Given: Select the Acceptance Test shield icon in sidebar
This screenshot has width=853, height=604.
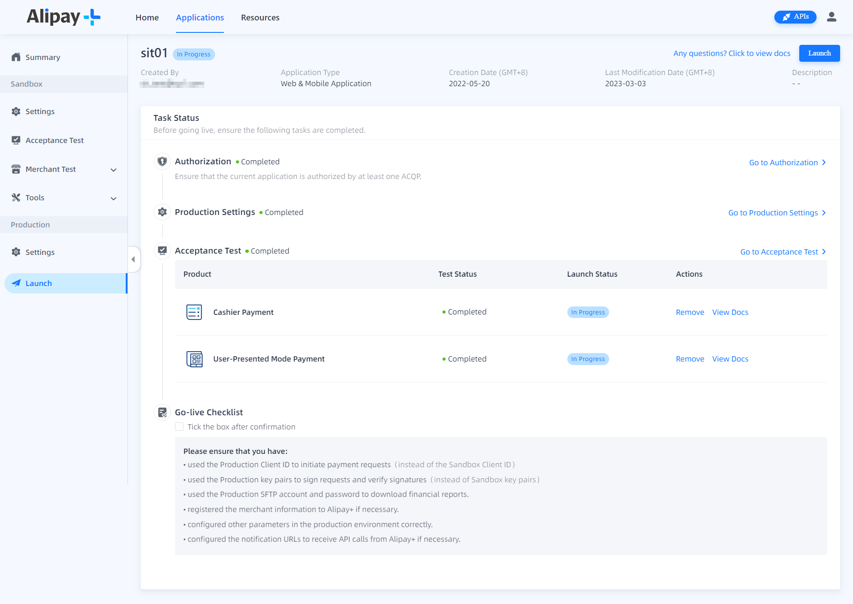Looking at the screenshot, I should (x=16, y=140).
